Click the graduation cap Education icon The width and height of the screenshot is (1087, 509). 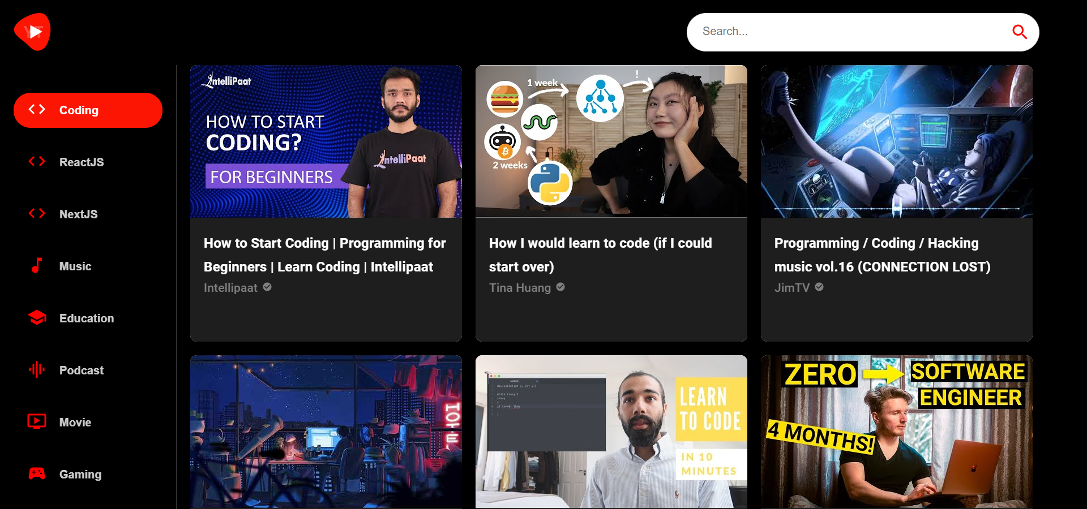coord(37,318)
